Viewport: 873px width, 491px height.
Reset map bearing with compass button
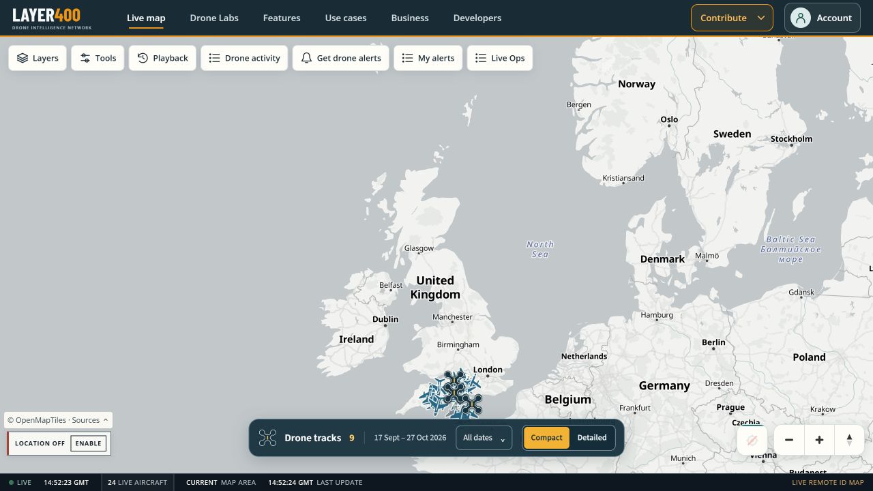[x=849, y=440]
